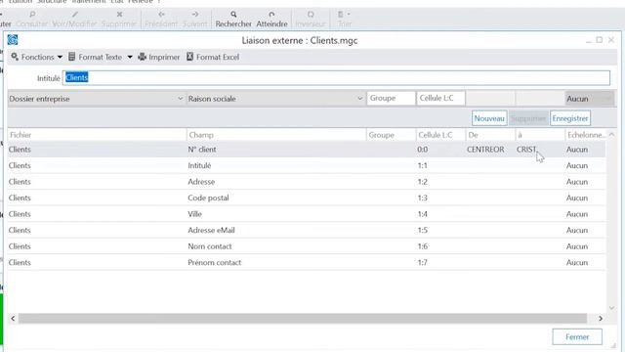
Task: Click the Imprimer printer icon
Action: point(142,57)
